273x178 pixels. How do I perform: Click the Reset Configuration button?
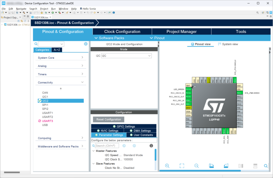coord(108,119)
